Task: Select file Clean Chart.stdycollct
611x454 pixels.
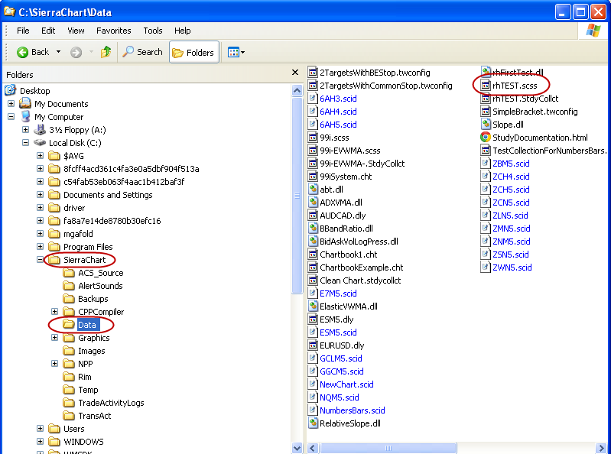Action: (x=360, y=281)
